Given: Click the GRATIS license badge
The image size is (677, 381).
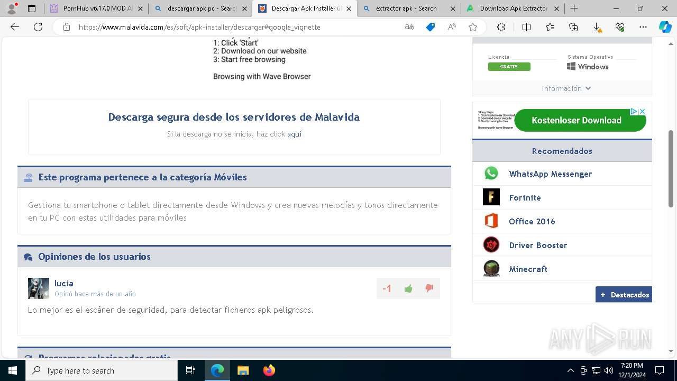Looking at the screenshot, I should [509, 67].
